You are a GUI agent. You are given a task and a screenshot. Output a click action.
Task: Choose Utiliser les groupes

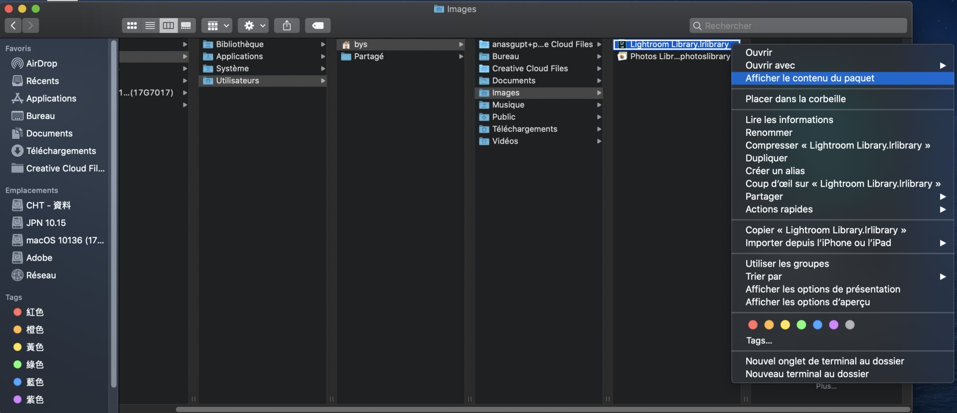(842, 264)
